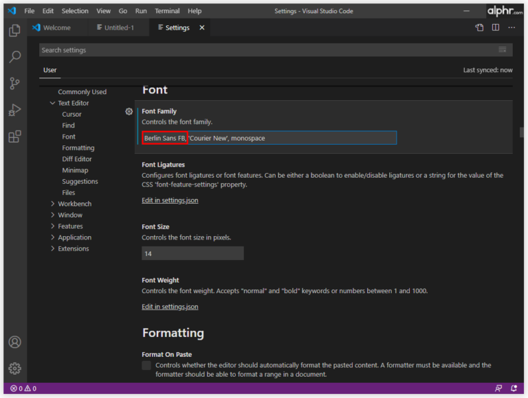The image size is (528, 398).
Task: Split the editor right
Action: pyautogui.click(x=495, y=27)
